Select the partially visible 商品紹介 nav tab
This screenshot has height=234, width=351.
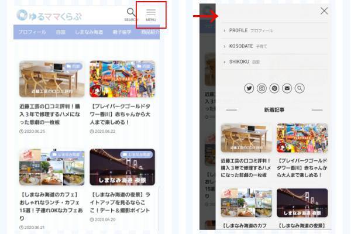(150, 32)
